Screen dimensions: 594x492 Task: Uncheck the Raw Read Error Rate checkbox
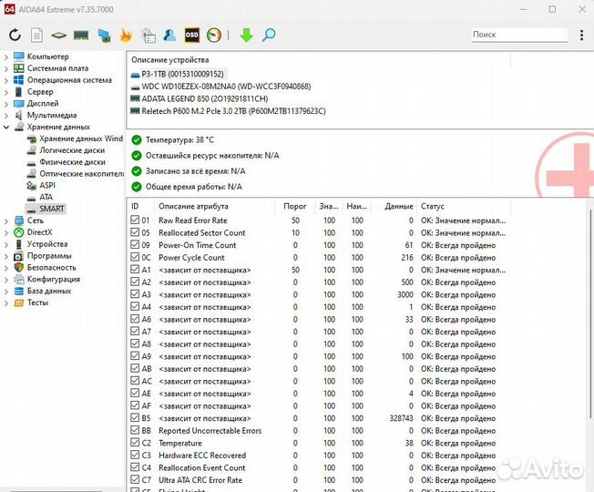[135, 220]
